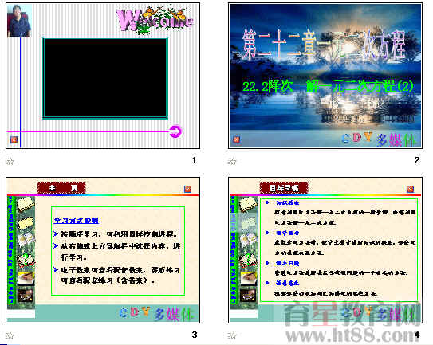Click the dark picture icon at the bottom of slide 3's sidebar
Image resolution: width=433 pixels, height=345 pixels.
pyautogui.click(x=26, y=296)
